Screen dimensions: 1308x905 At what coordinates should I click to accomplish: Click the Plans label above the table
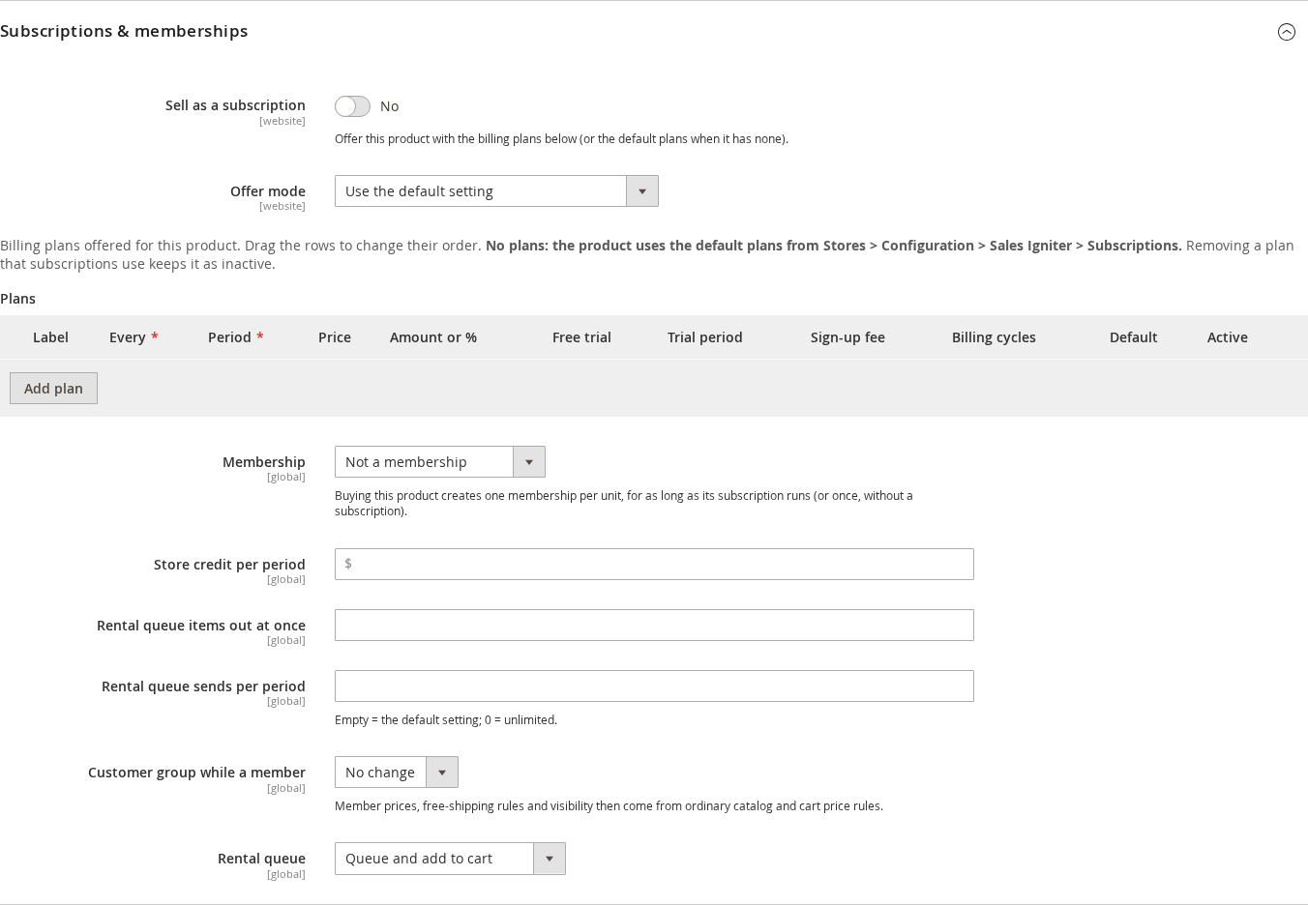coord(17,299)
